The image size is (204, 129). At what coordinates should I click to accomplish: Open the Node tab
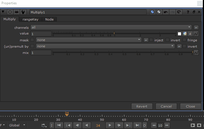(x=49, y=19)
